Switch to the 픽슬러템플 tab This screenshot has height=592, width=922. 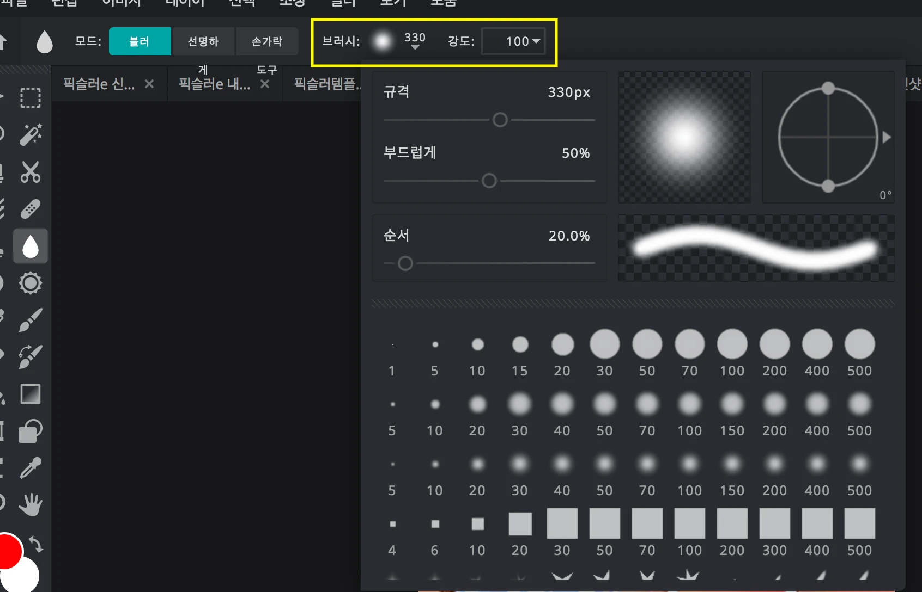(326, 84)
